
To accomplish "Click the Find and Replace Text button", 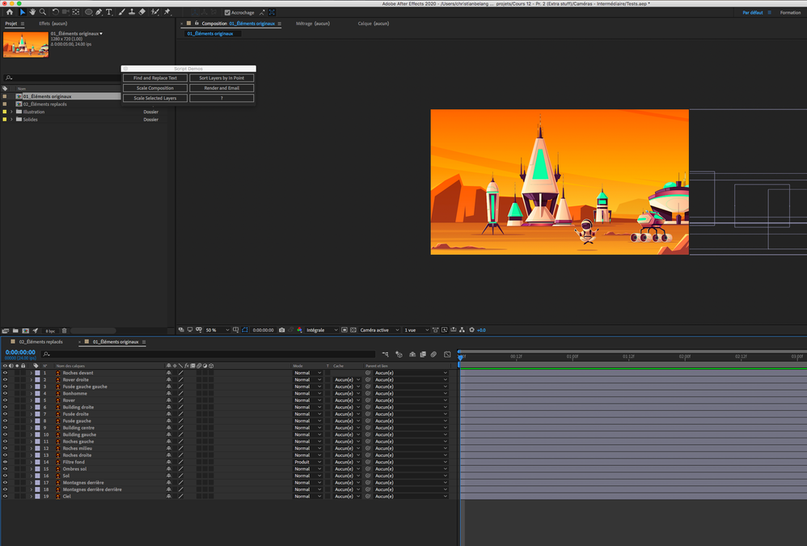I will tap(154, 78).
